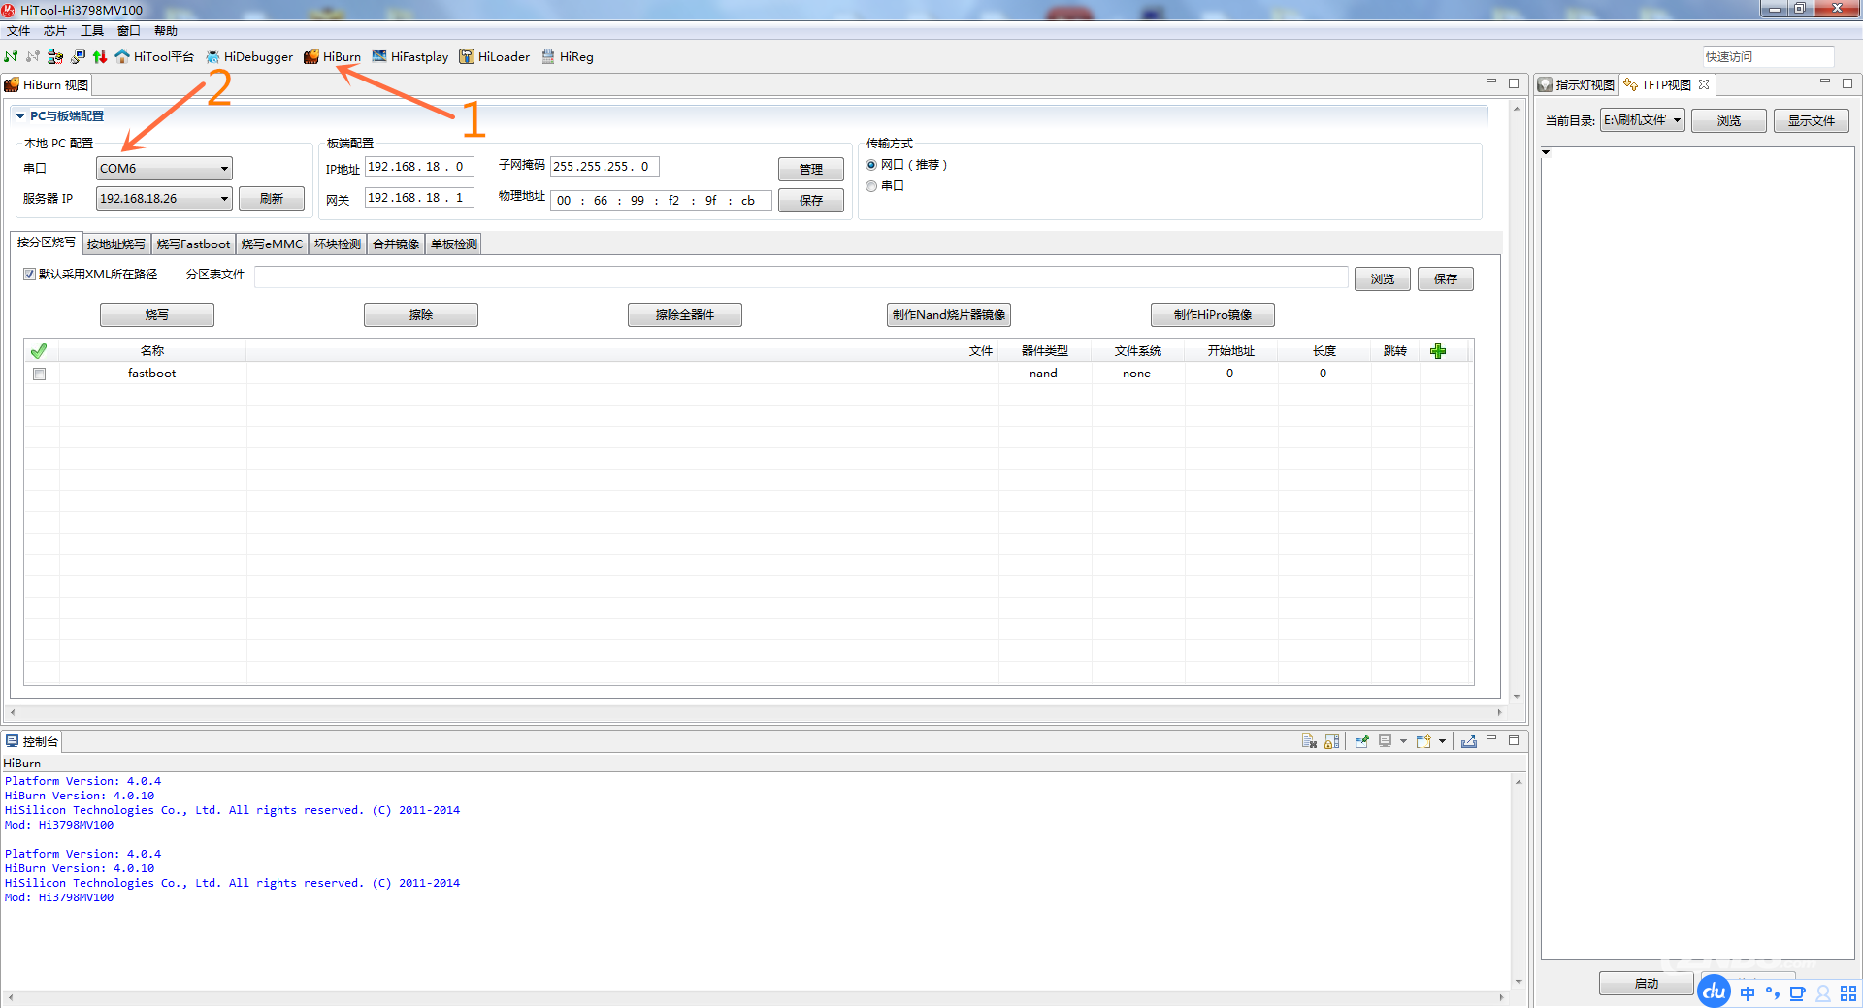The image size is (1863, 1008).
Task: Click the greyed disconnect icon in the toolbar
Action: pyautogui.click(x=33, y=57)
